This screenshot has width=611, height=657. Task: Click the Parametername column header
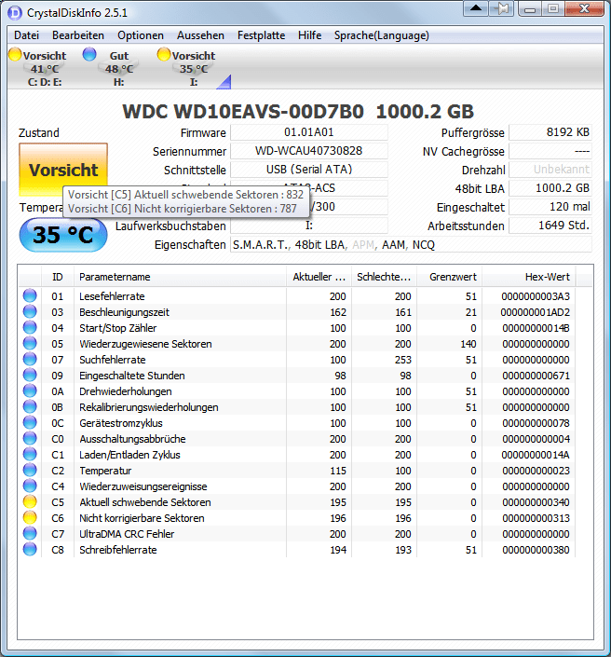pyautogui.click(x=180, y=277)
